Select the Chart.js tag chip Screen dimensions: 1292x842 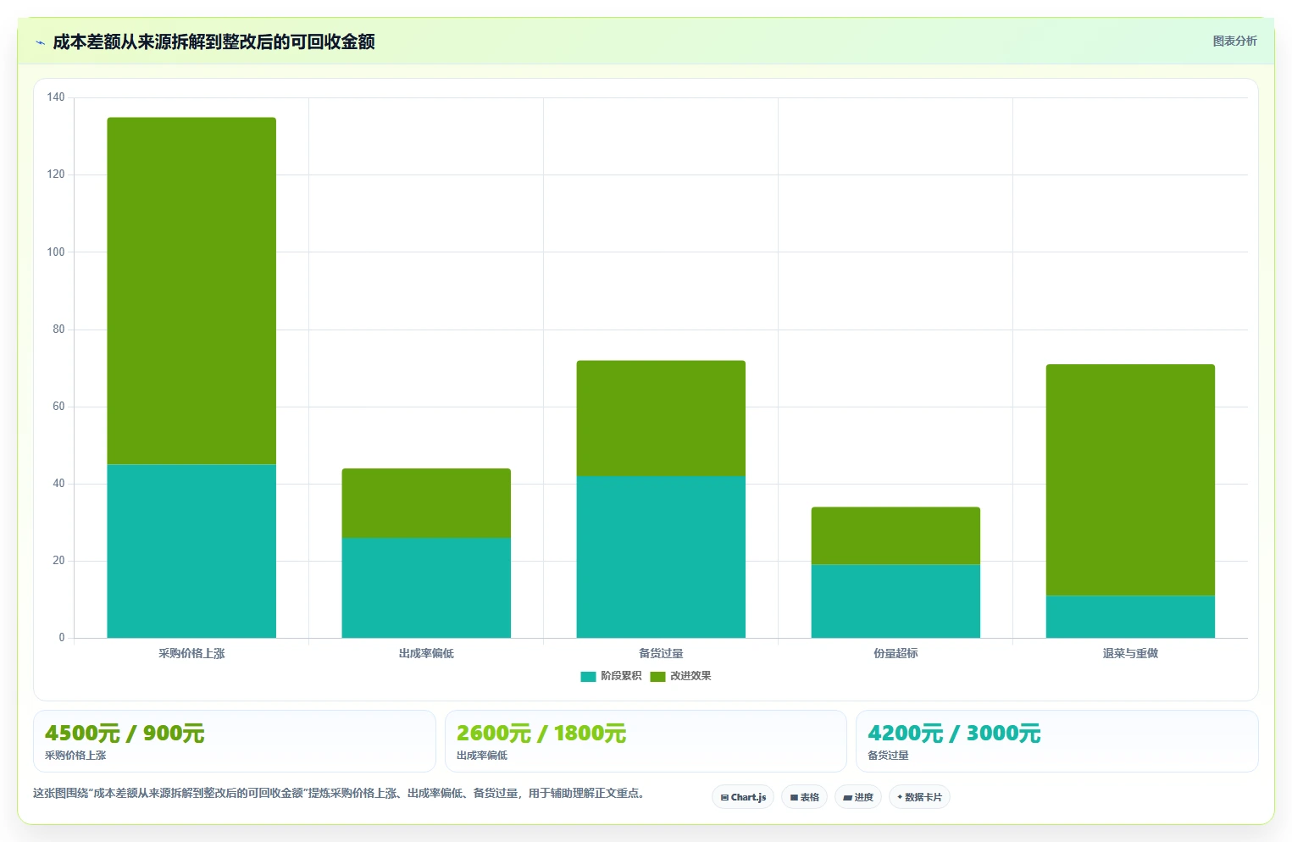click(743, 797)
